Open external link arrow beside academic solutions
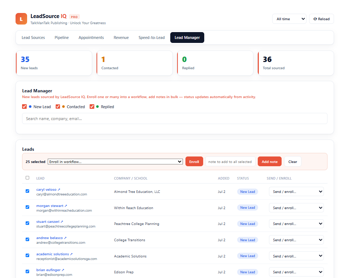This screenshot has width=338, height=278. click(71, 254)
